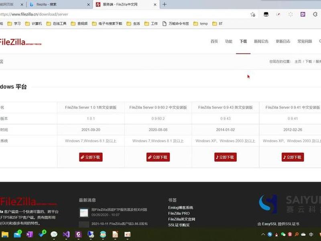Download FileZilla Server 1.0.1 英文安装版
The image size is (321, 241).
click(91, 157)
